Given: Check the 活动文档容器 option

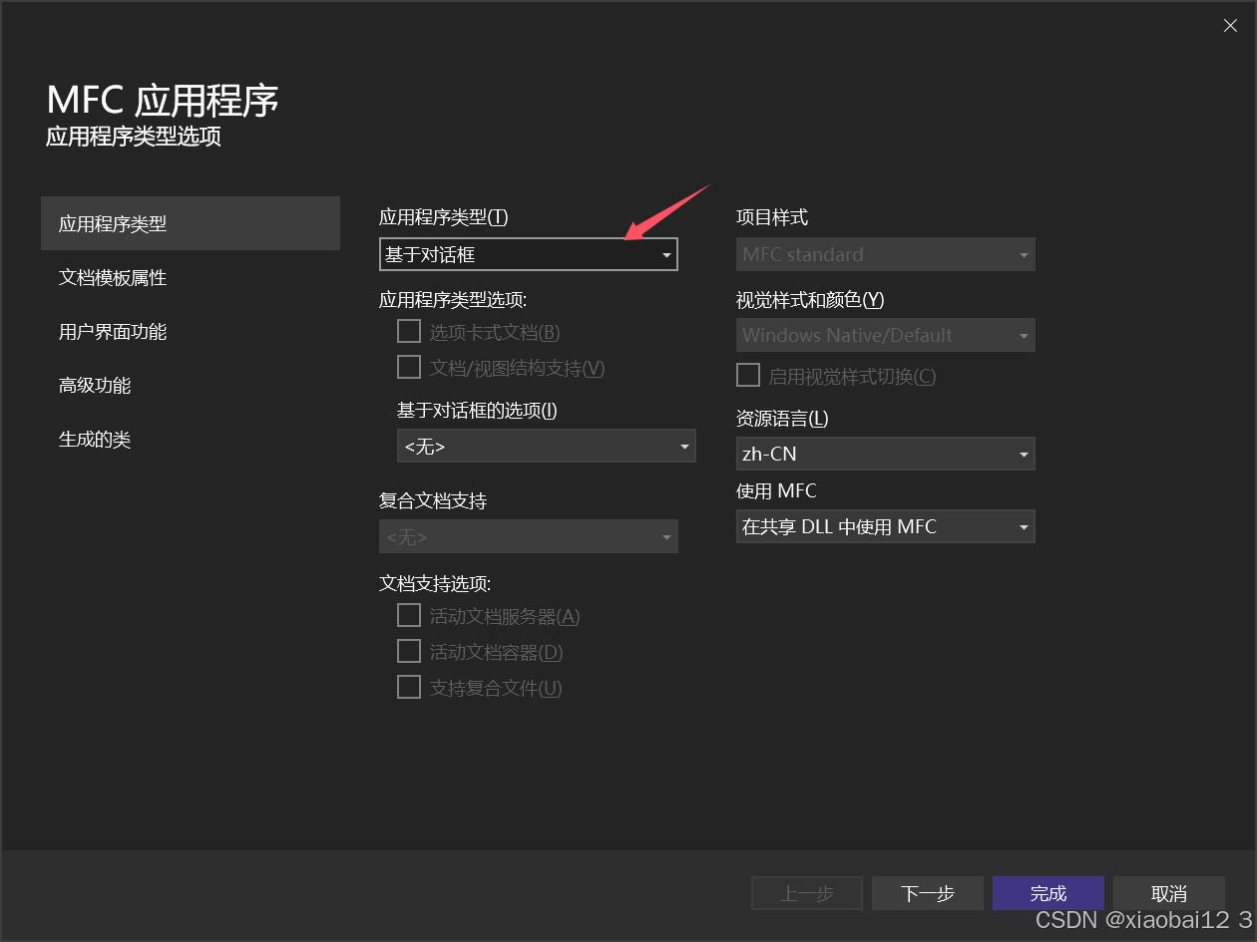Looking at the screenshot, I should click(409, 651).
